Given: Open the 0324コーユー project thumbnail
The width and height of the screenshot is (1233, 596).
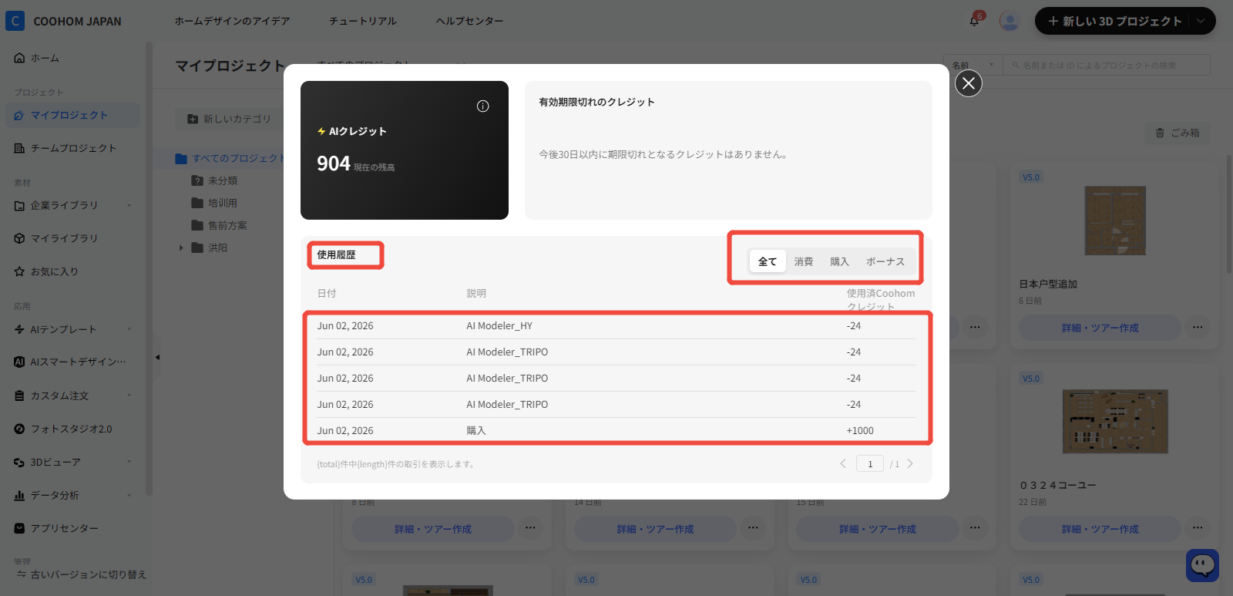Looking at the screenshot, I should (1115, 421).
